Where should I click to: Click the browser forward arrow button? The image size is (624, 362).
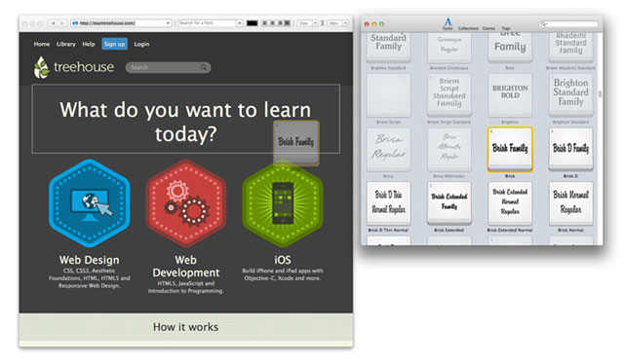62,23
